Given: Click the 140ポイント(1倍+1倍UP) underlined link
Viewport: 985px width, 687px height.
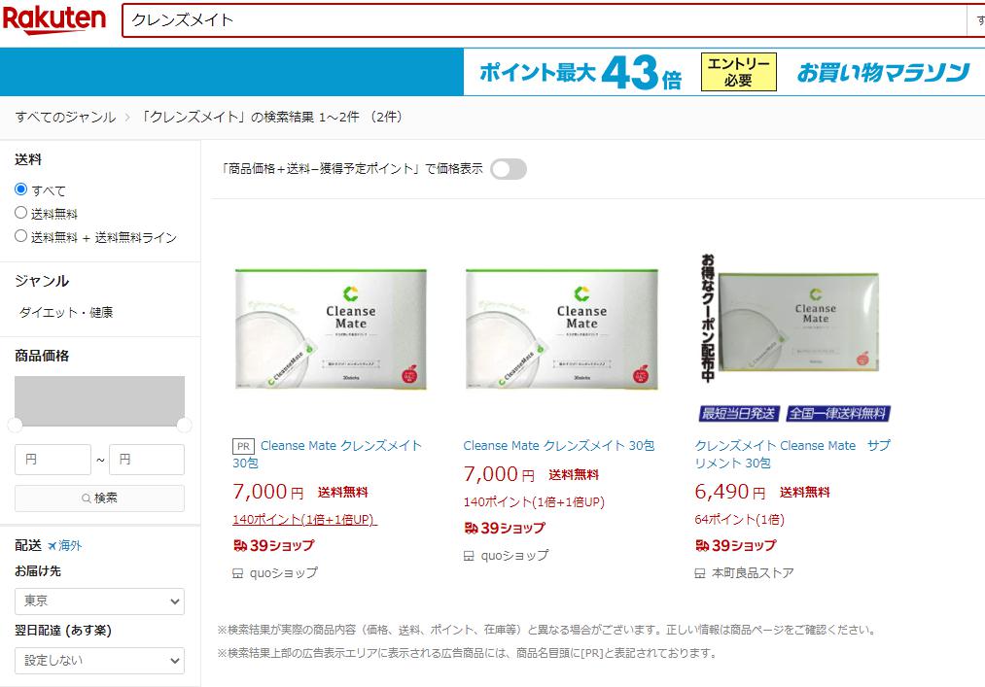Looking at the screenshot, I should [x=304, y=519].
